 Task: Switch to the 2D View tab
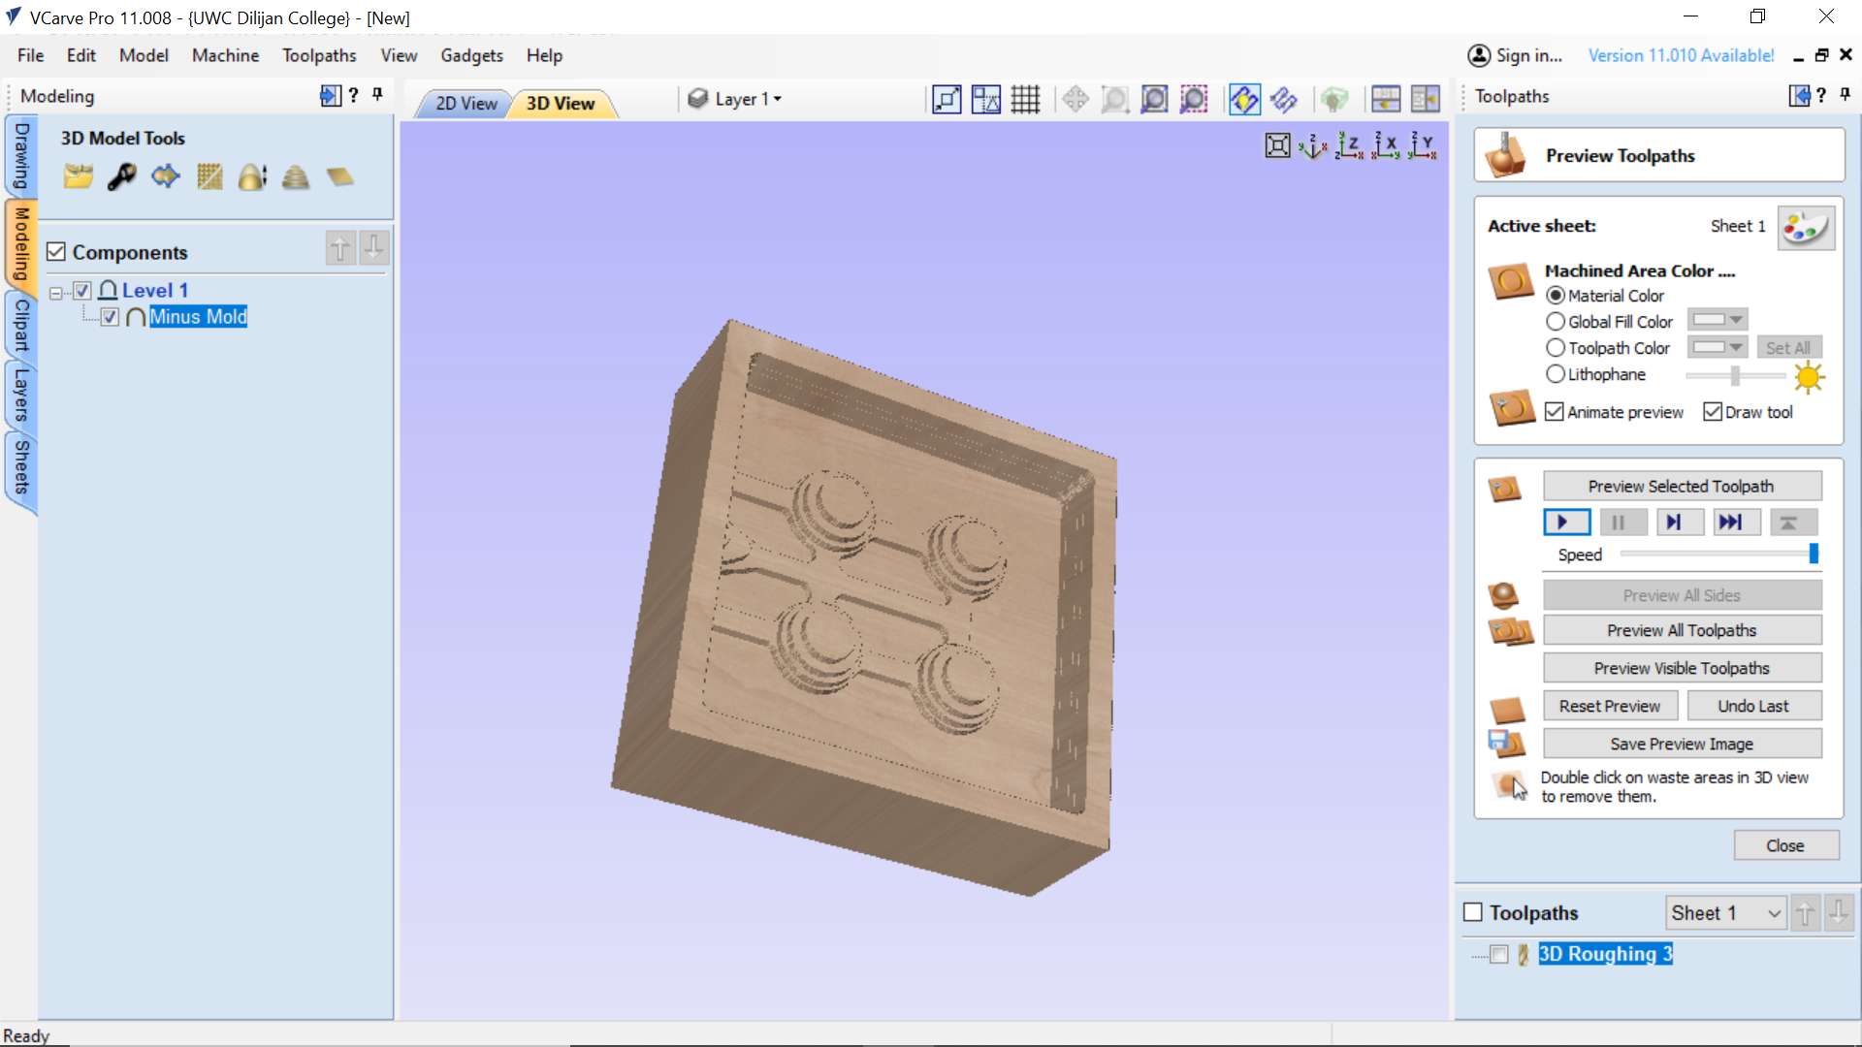point(465,103)
